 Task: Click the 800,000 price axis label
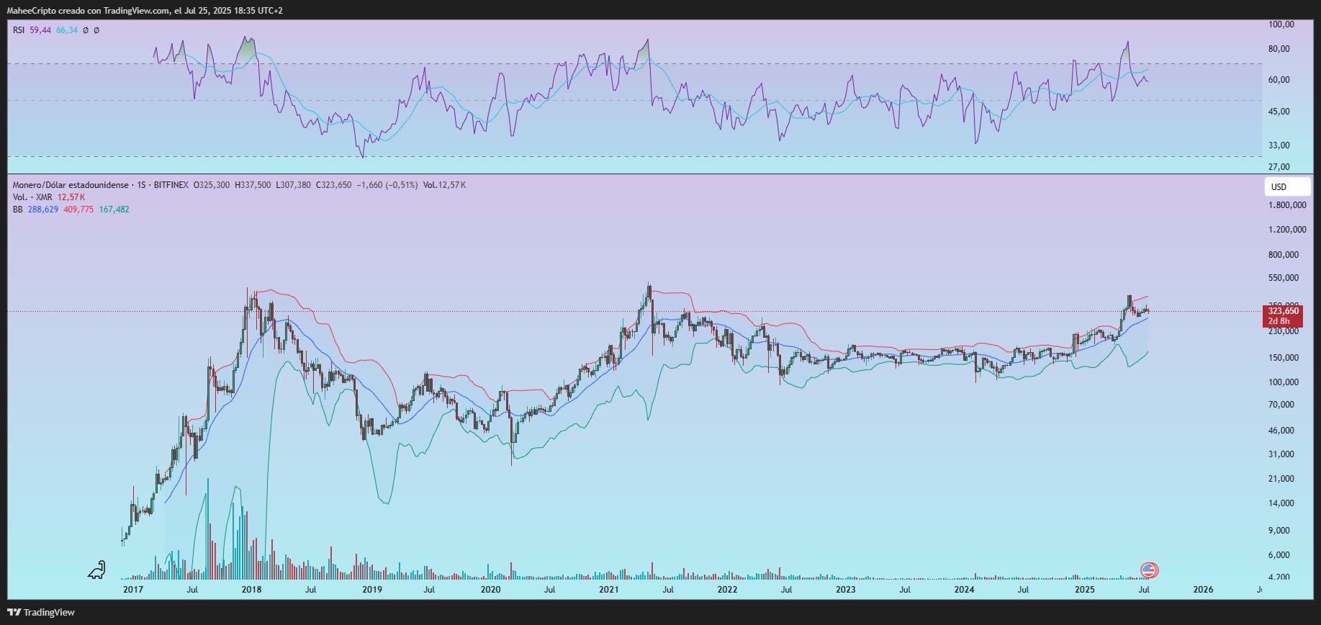(x=1284, y=255)
